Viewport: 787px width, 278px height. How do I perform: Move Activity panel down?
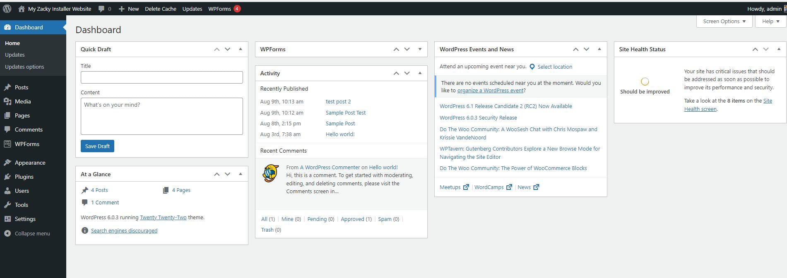407,73
